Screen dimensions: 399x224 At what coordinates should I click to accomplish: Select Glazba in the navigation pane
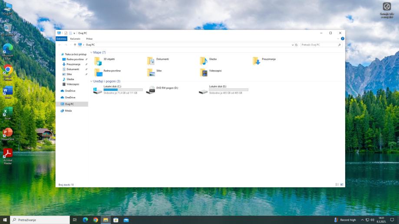click(x=70, y=79)
